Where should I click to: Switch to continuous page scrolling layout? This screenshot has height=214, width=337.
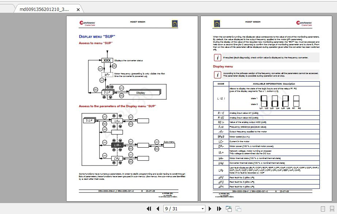[x=332, y=209]
